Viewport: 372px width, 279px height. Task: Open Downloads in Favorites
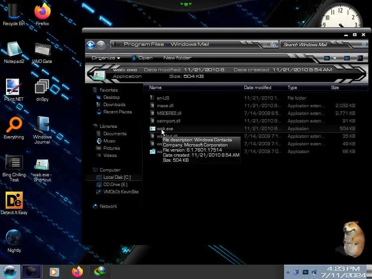114,105
